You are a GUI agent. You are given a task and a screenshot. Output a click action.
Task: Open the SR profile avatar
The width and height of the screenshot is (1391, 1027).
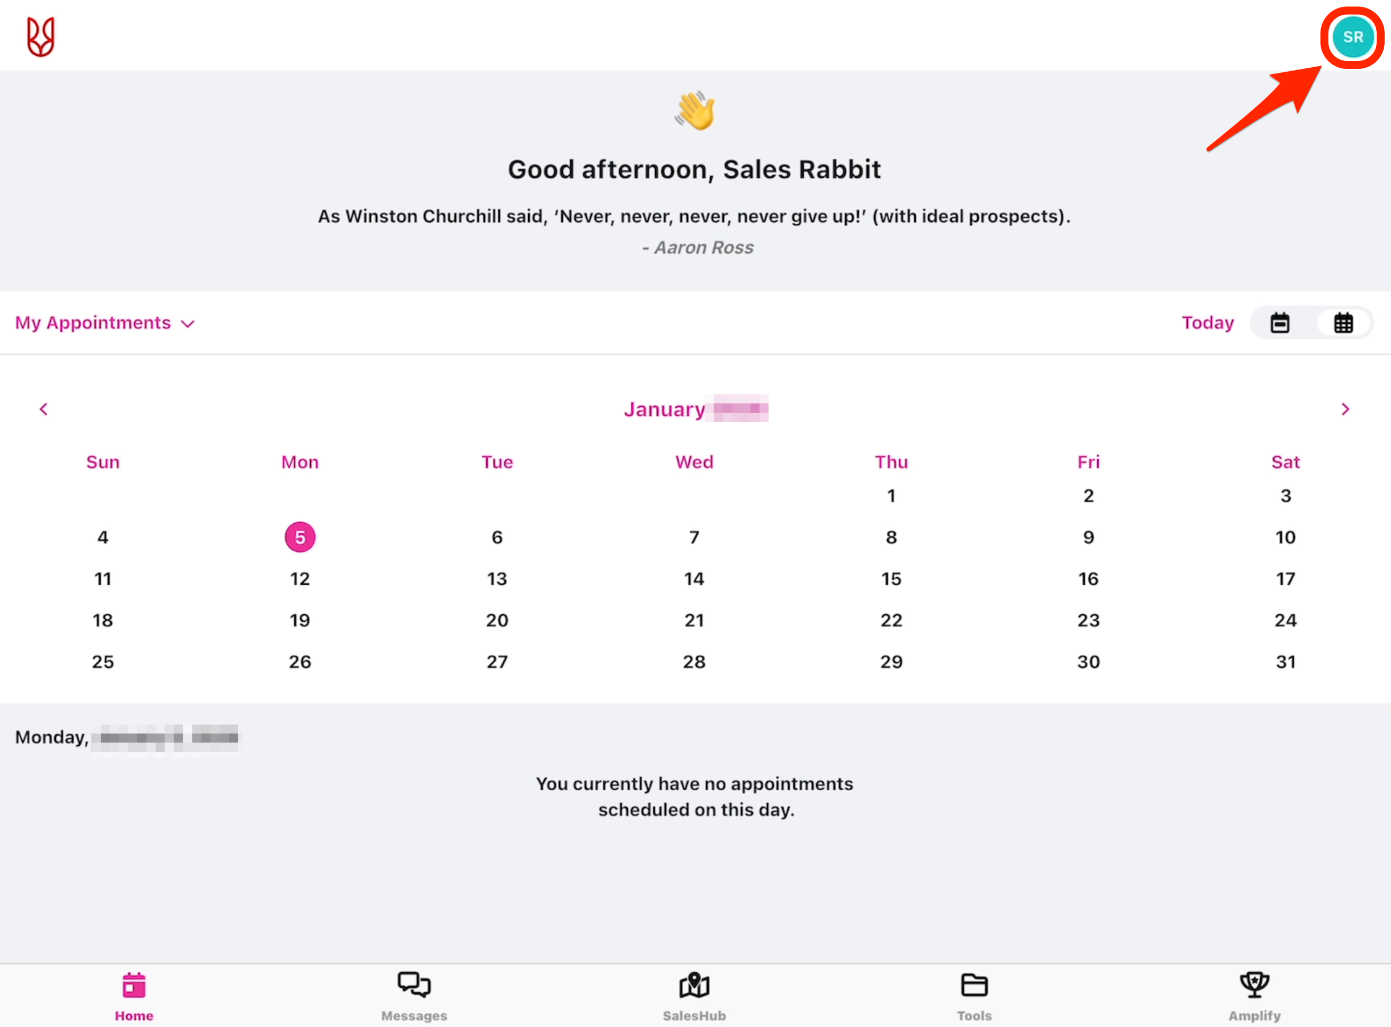(x=1352, y=36)
